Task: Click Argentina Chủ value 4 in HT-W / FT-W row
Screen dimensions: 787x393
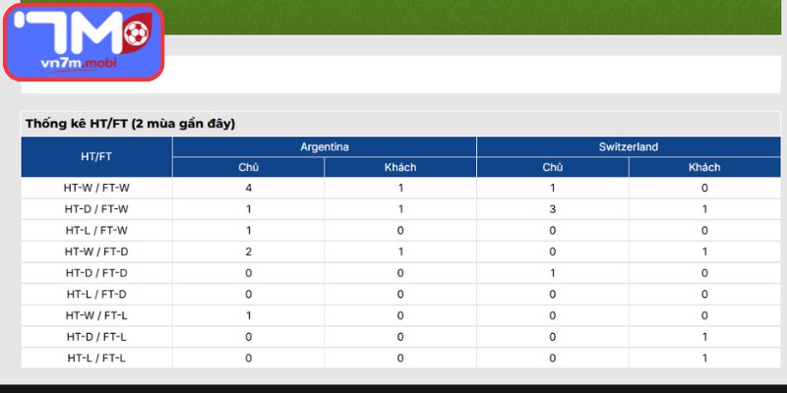Action: [x=249, y=189]
